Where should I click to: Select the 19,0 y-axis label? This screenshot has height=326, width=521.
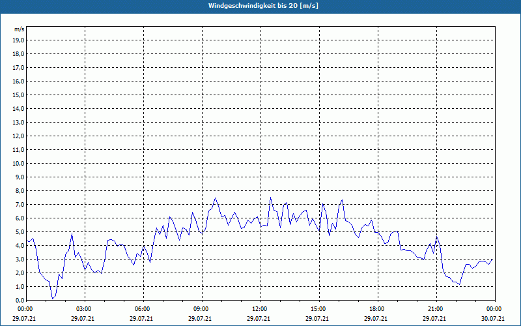(18, 40)
